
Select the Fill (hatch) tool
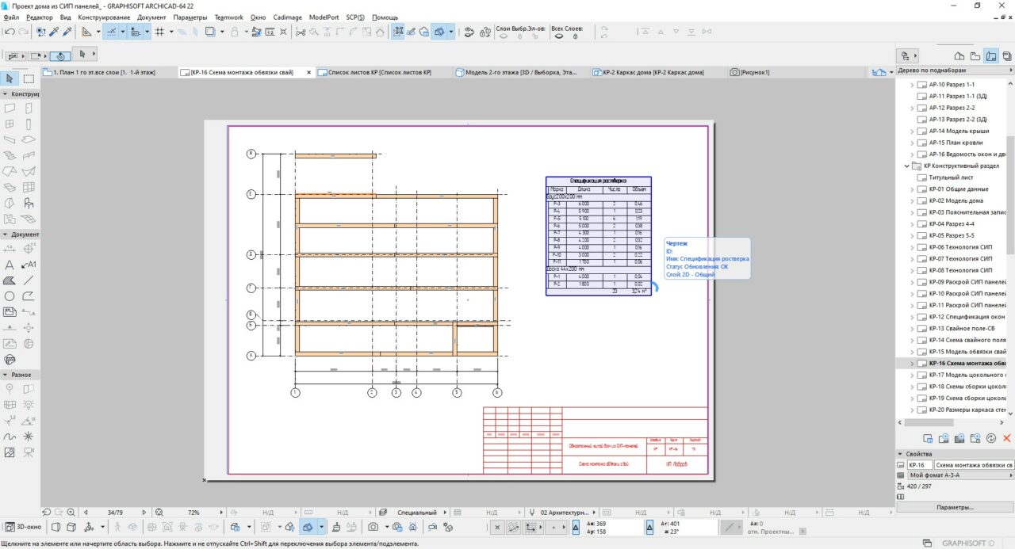[x=10, y=280]
